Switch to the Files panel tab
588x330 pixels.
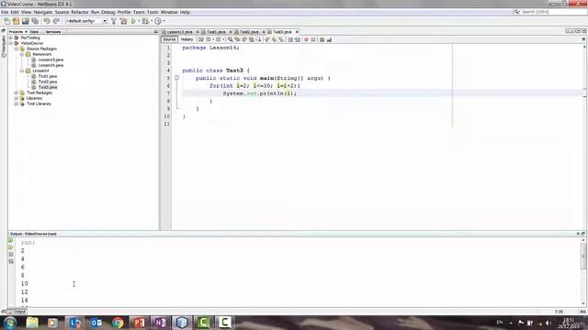[x=35, y=32]
